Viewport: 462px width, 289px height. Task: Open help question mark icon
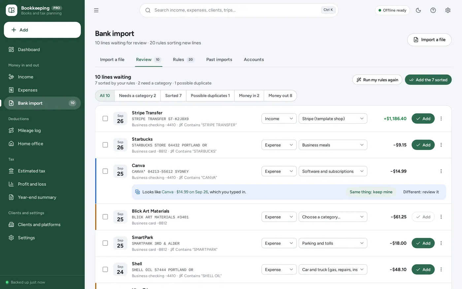tap(433, 10)
